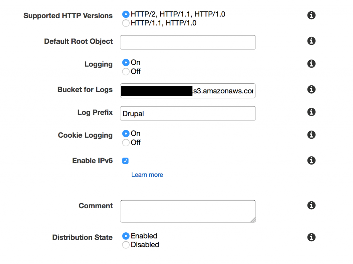Click info icon next to Log Prefix
The image size is (353, 264).
coord(311,112)
